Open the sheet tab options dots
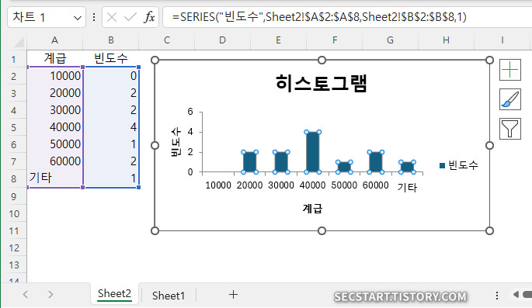The image size is (532, 308). click(497, 296)
